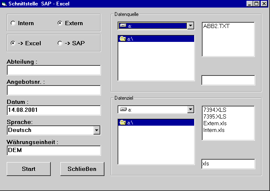The height and width of the screenshot is (191, 270).
Task: Select ABB2.TXT in source file list
Action: (216, 26)
